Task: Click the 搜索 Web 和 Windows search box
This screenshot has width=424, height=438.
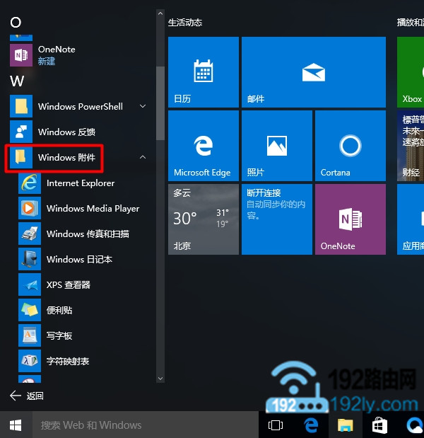Action: coord(146,425)
